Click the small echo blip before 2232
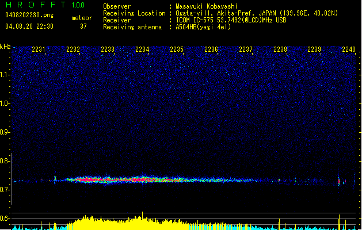Screen dimensions: 362x230 point(55,180)
